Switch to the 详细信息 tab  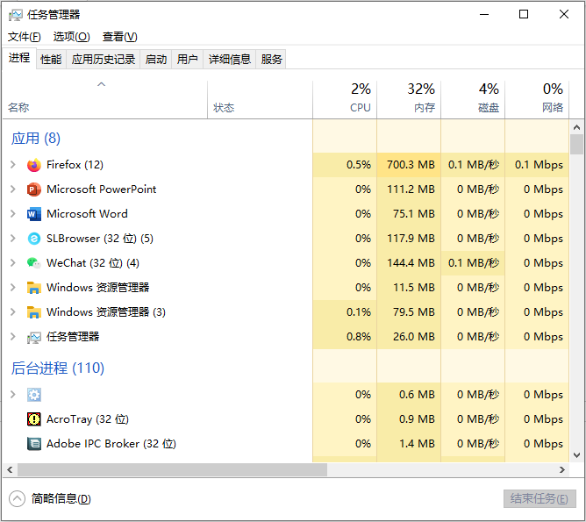coord(230,59)
